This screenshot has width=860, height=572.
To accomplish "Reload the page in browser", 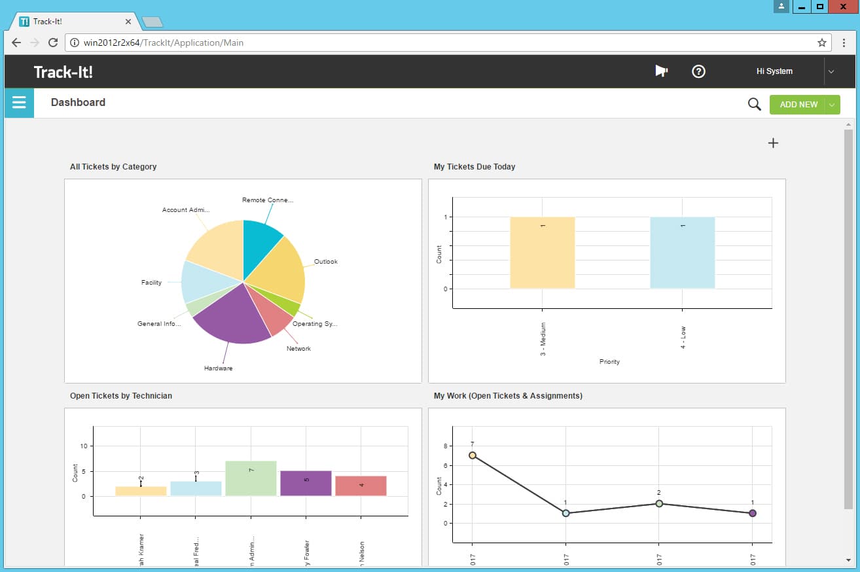I will click(53, 43).
